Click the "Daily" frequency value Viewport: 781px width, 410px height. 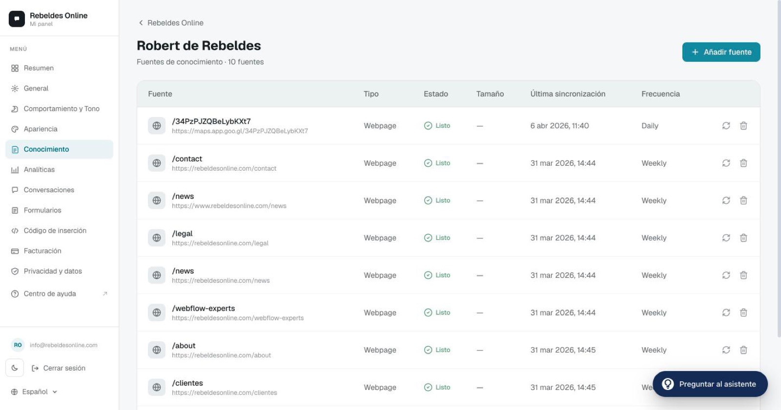coord(650,126)
